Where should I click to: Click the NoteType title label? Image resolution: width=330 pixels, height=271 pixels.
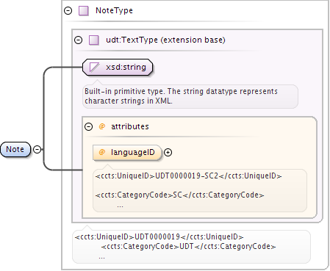tap(114, 10)
